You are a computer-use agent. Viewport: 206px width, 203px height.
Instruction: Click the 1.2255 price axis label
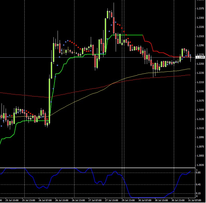(200, 64)
